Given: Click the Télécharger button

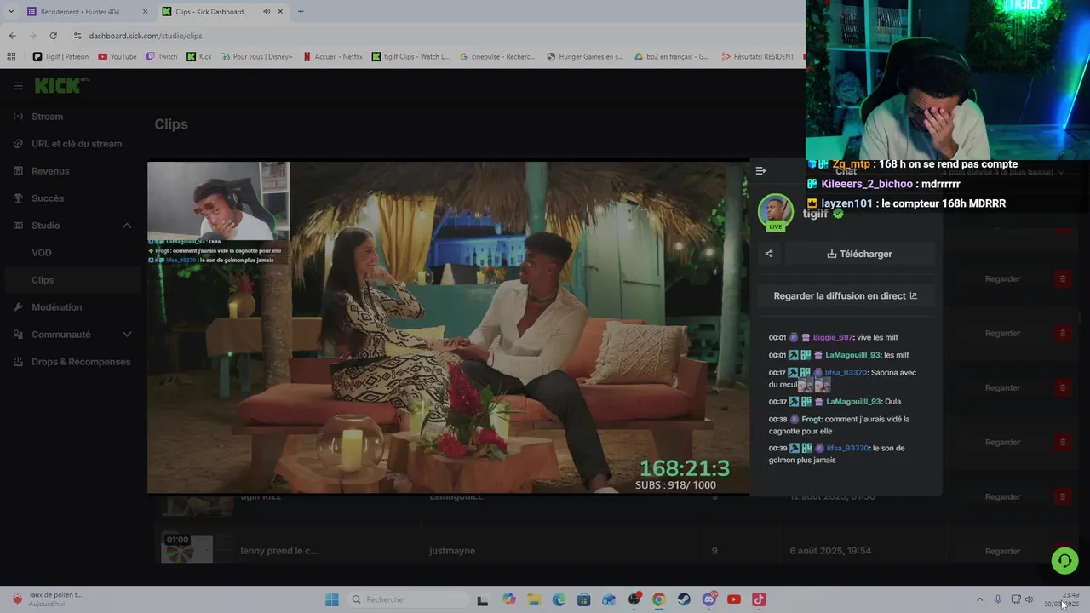Looking at the screenshot, I should (x=859, y=254).
